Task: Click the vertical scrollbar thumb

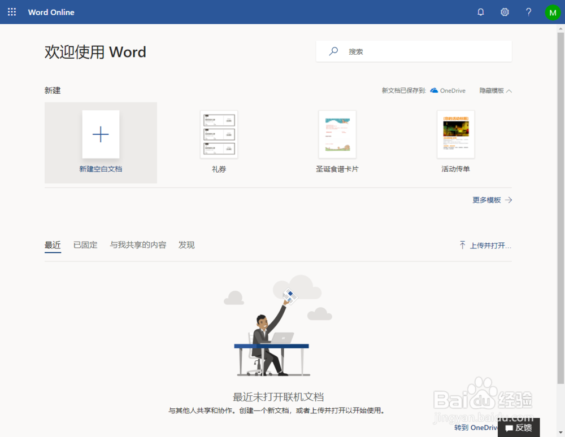Action: coord(560,208)
